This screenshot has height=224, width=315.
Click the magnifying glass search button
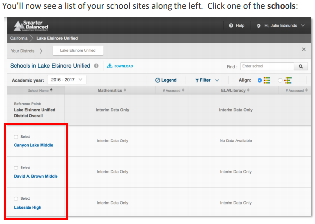click(x=301, y=66)
